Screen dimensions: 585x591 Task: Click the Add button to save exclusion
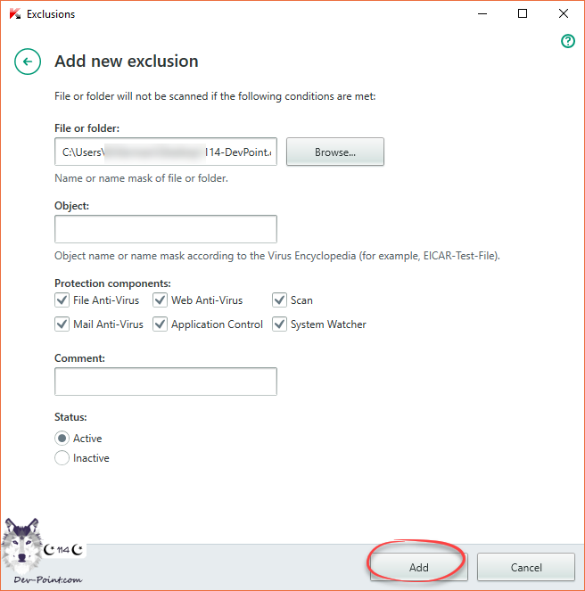click(418, 567)
